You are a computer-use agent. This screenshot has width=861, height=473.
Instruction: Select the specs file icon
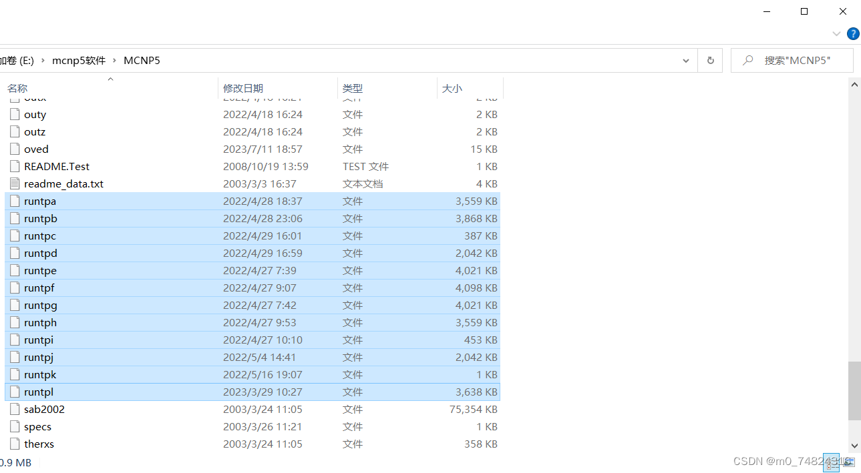point(15,426)
